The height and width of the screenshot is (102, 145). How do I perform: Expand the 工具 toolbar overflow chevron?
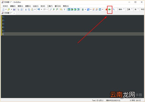(132, 9)
